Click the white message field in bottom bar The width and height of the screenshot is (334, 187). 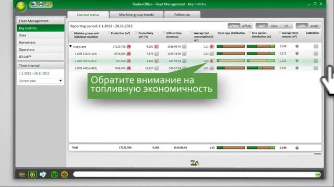point(194,175)
